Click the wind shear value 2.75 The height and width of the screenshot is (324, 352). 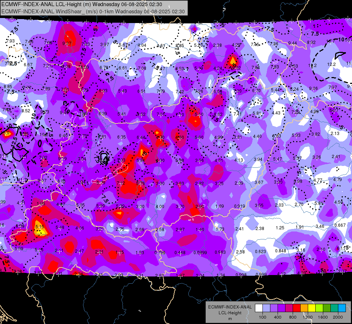point(120,229)
